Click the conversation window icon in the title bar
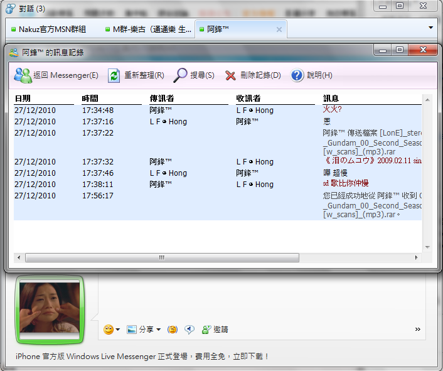The height and width of the screenshot is (371, 443). [11, 9]
